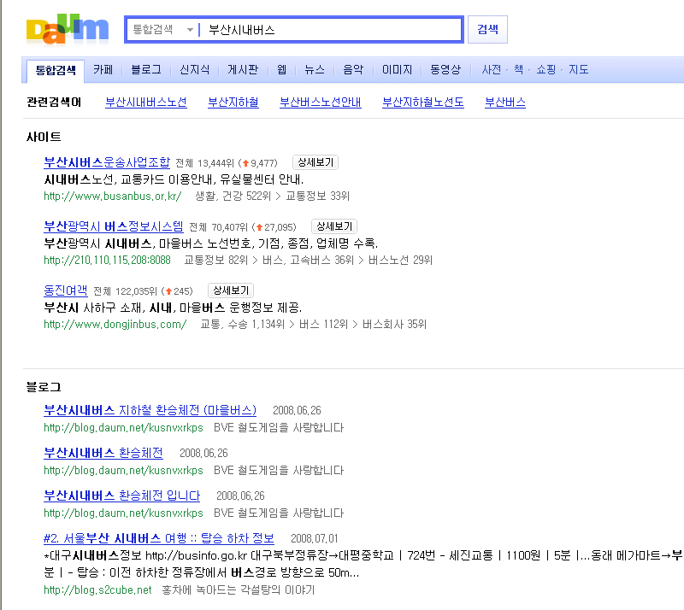Open URL http://210.110.115.208:8088
684x610 pixels.
[x=107, y=261]
